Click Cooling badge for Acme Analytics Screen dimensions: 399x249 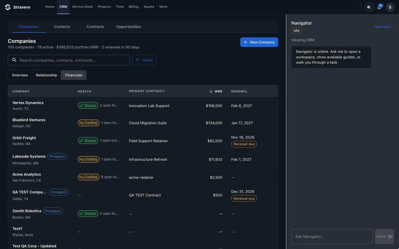(x=88, y=177)
